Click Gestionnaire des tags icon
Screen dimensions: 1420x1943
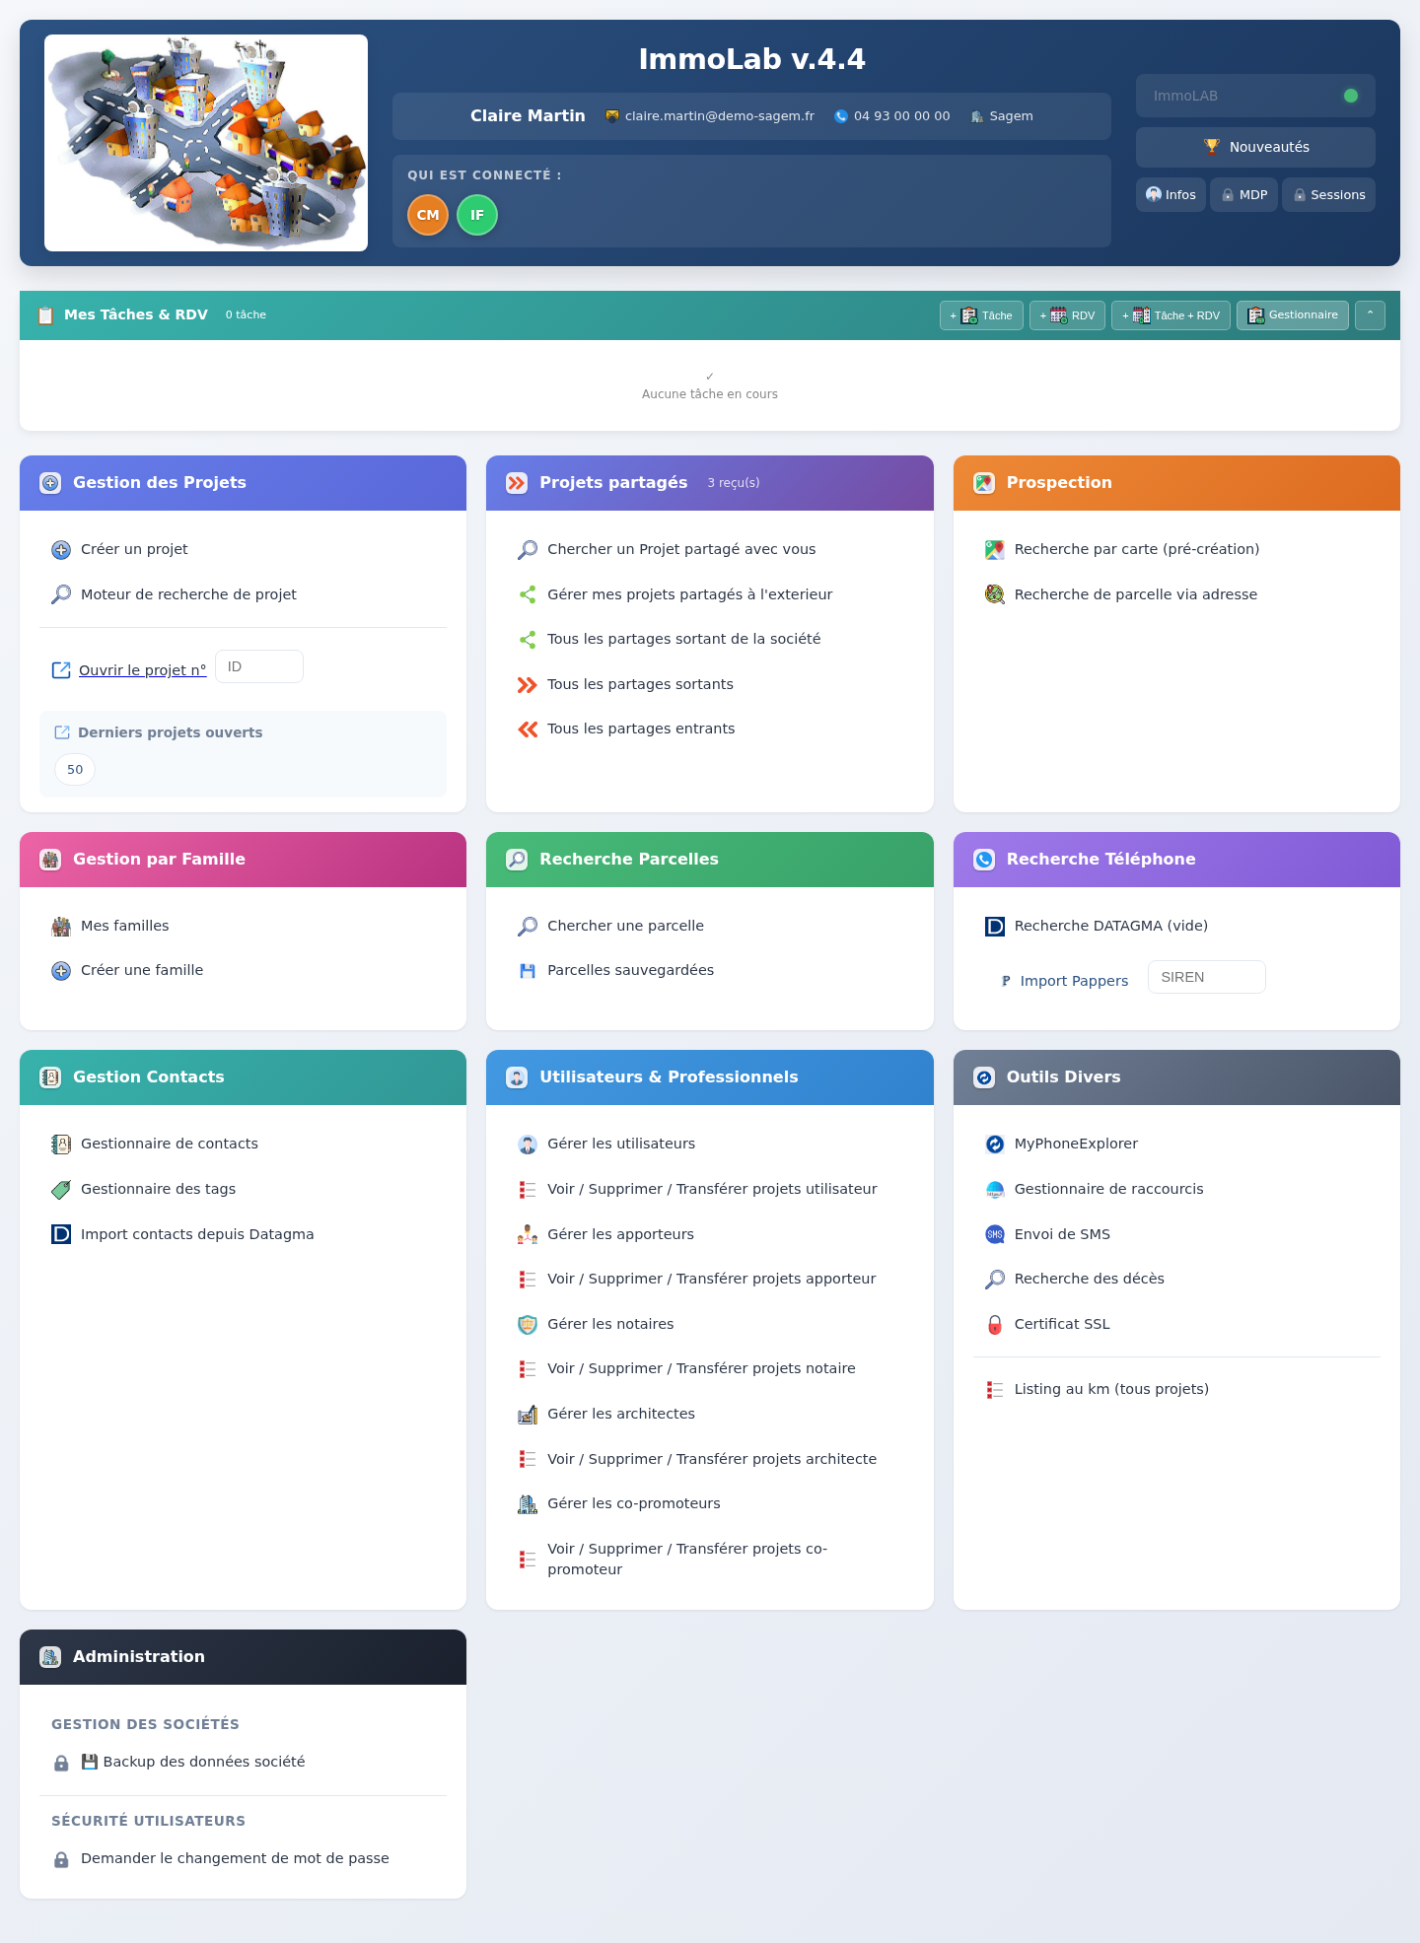point(61,1190)
